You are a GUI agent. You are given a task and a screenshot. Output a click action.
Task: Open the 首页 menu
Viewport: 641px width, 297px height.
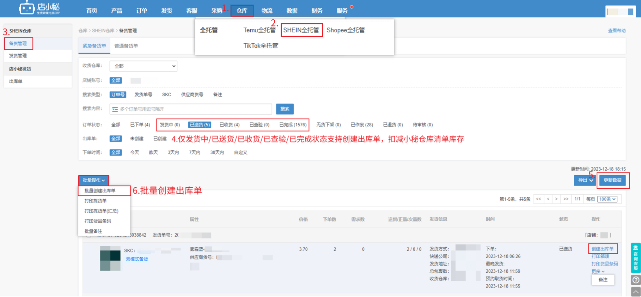pos(92,11)
